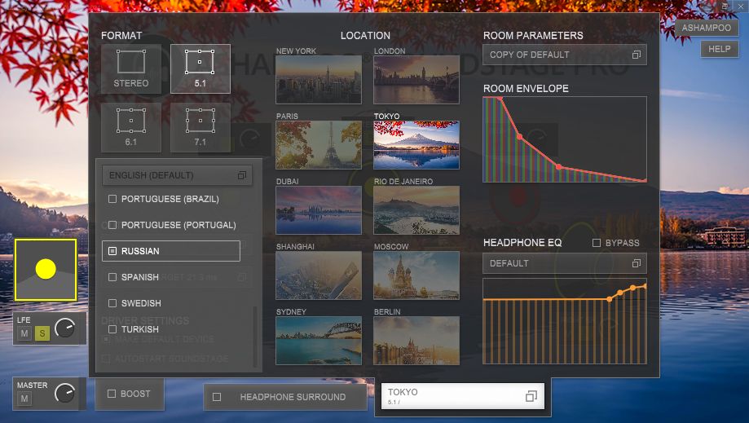
Task: Mute the MASTER channel
Action: (x=24, y=399)
